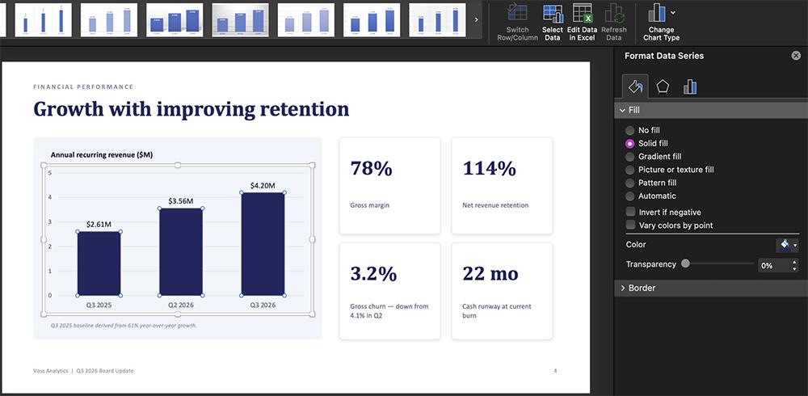
Task: Click the Change Chart Type icon
Action: point(657,13)
